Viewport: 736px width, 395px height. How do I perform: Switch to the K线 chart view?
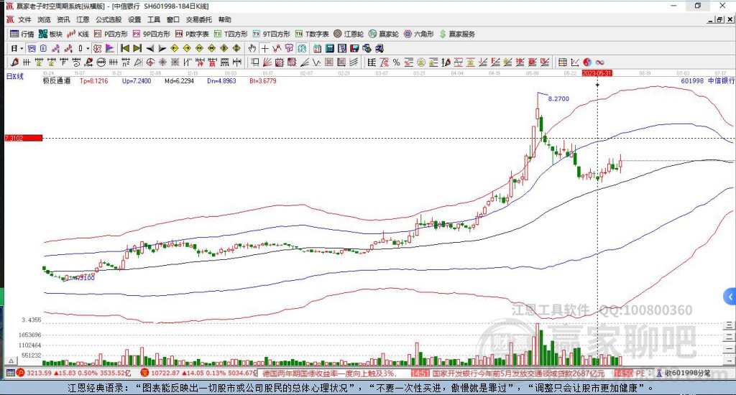(x=78, y=34)
